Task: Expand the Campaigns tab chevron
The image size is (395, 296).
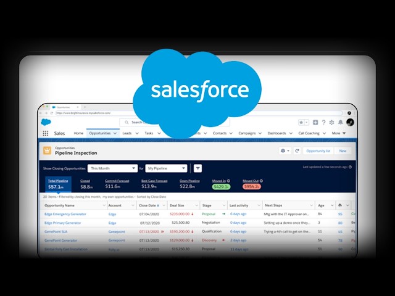Action: pos(260,133)
